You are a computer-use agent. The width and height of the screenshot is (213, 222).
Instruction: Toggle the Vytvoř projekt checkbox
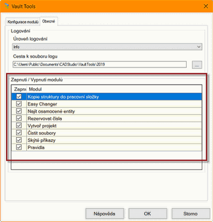click(19, 125)
